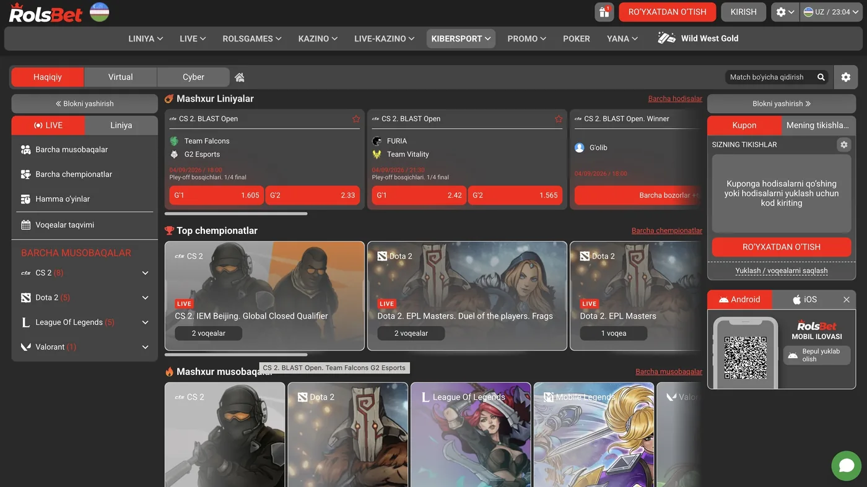The image size is (867, 487).
Task: Open the LIVE-KAZINO menu
Action: click(x=384, y=38)
